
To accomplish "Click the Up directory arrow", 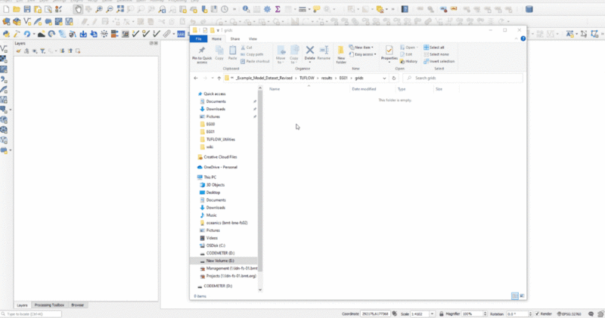I will point(219,78).
